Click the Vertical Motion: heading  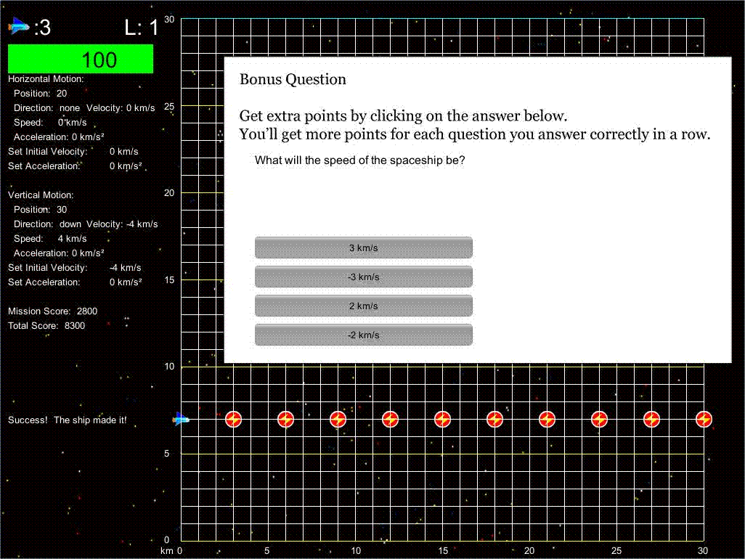[x=41, y=195]
